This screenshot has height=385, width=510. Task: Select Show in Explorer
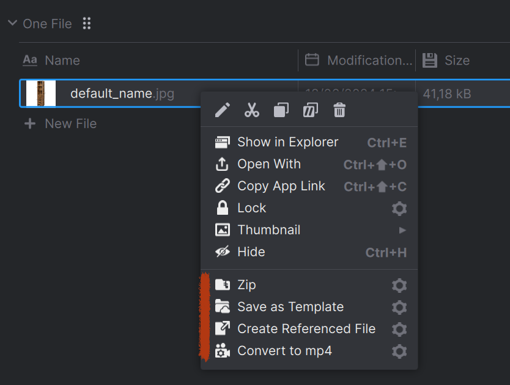point(287,142)
